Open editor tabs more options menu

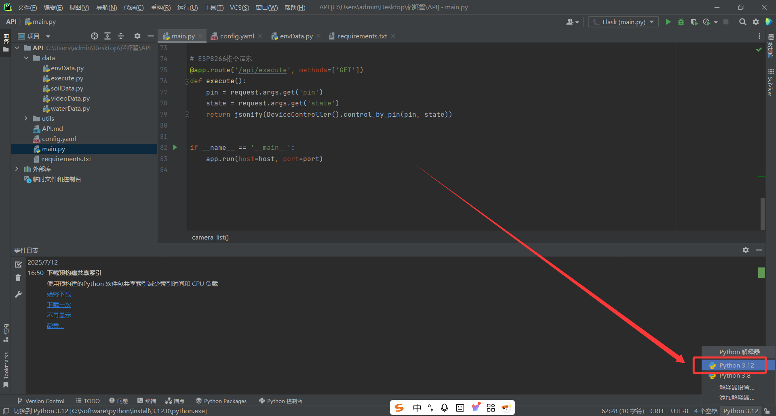tap(759, 36)
